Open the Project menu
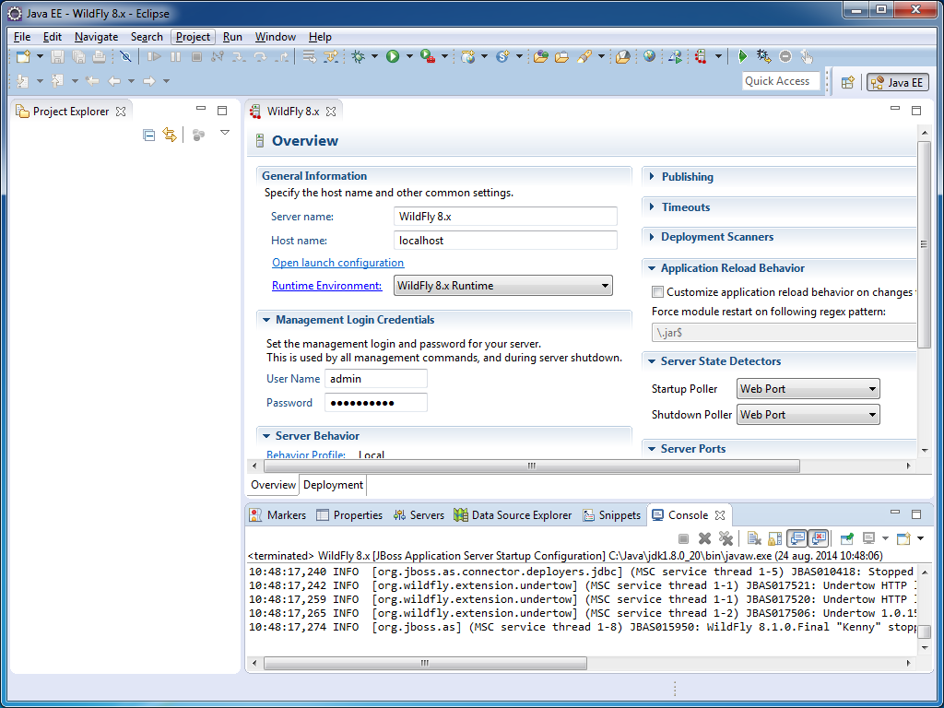The height and width of the screenshot is (708, 944). 193,37
